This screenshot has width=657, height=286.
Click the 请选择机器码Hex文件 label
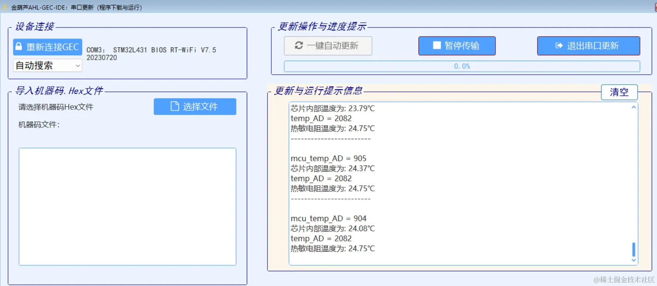point(56,107)
